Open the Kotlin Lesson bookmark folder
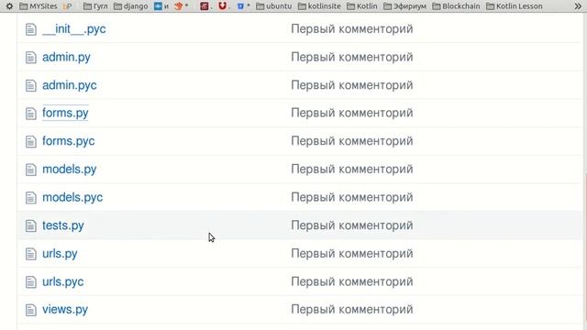Image resolution: width=587 pixels, height=330 pixels. 514,6
